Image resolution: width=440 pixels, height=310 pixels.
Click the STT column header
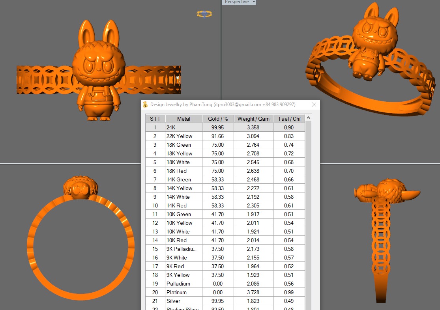pyautogui.click(x=155, y=119)
